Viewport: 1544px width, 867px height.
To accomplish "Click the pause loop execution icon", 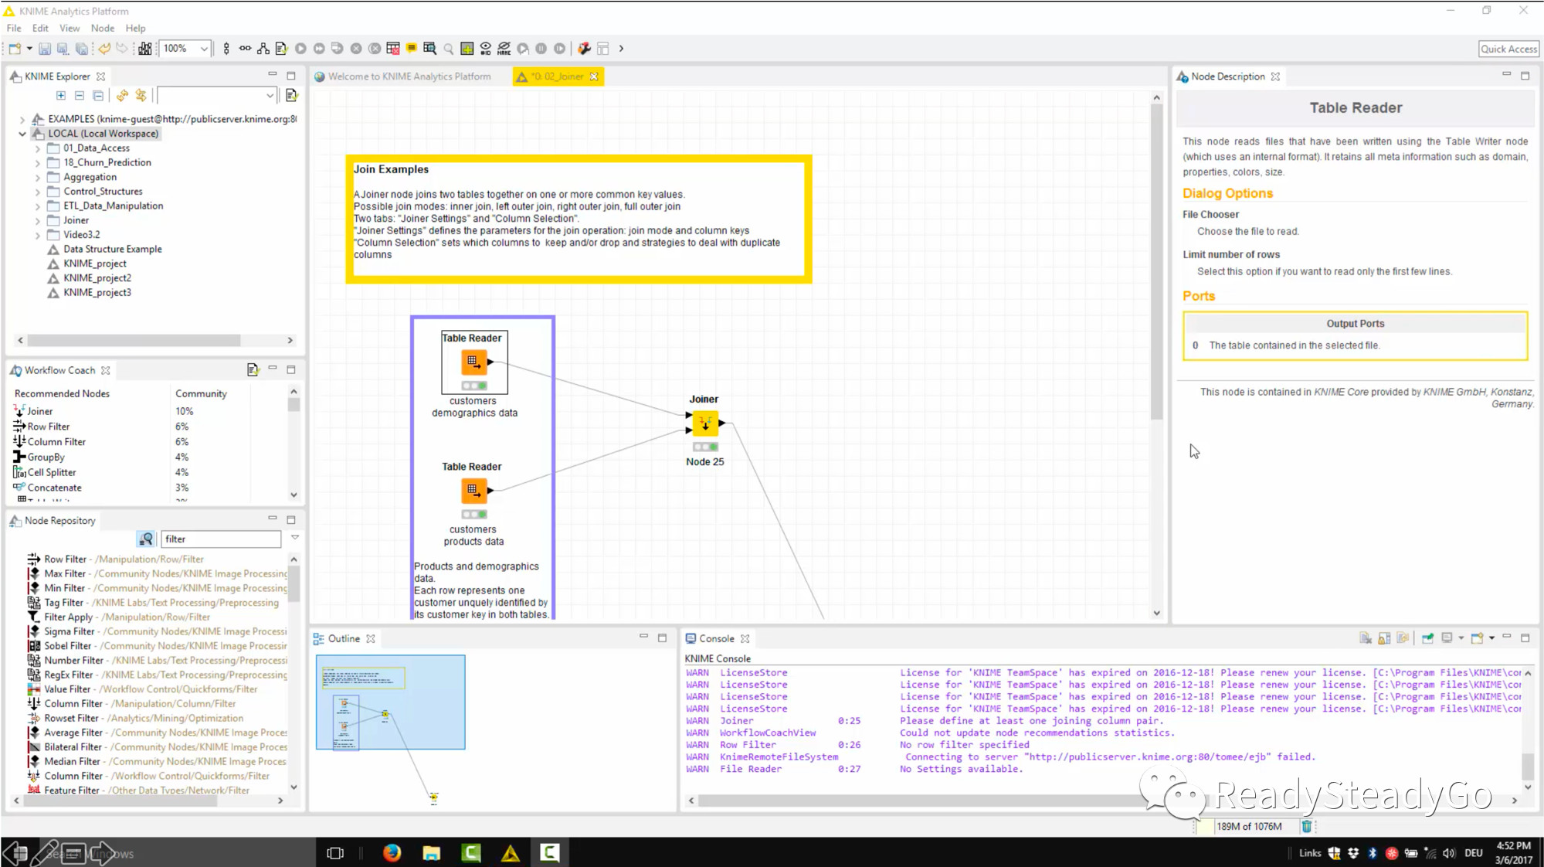I will pyautogui.click(x=541, y=49).
